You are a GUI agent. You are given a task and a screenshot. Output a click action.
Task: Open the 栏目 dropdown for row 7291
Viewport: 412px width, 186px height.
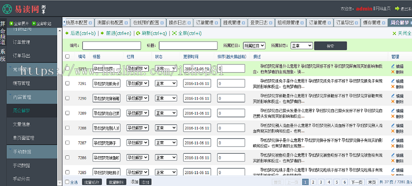pos(137,83)
